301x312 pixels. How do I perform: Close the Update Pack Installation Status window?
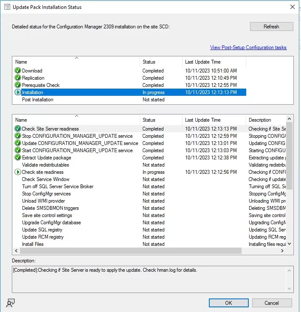[293, 7]
